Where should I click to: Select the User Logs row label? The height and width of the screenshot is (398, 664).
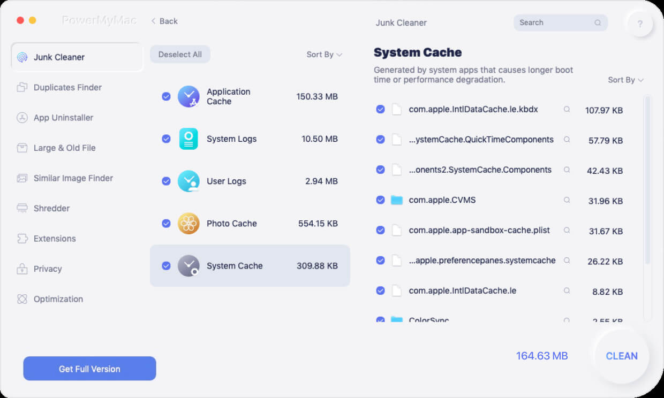[x=227, y=181]
